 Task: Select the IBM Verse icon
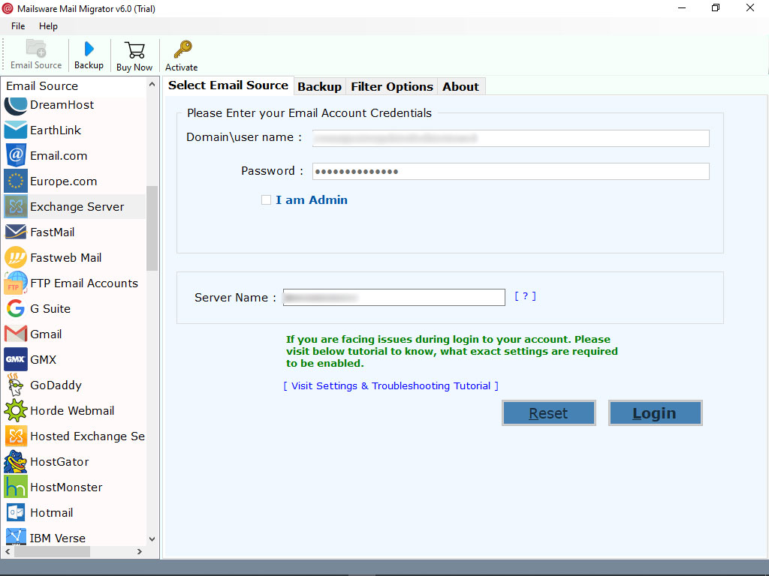(16, 537)
